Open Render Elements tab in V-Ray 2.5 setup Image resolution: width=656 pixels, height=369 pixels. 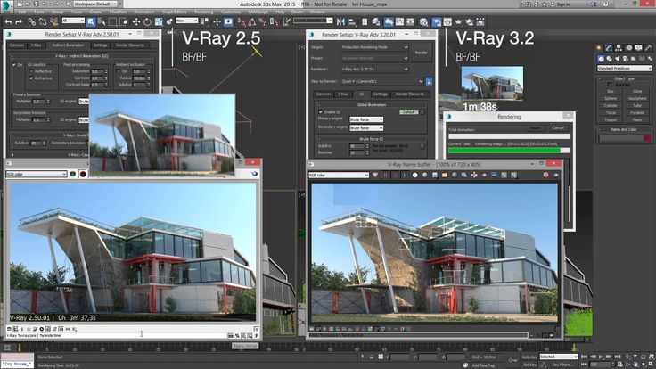pyautogui.click(x=130, y=45)
